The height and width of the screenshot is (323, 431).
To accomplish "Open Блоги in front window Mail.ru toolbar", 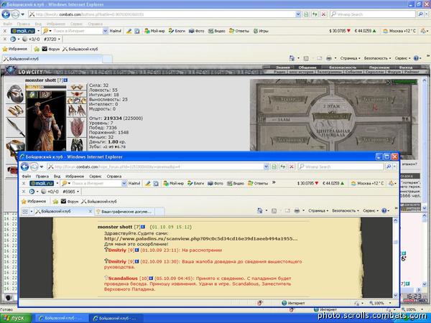I will click(x=195, y=183).
